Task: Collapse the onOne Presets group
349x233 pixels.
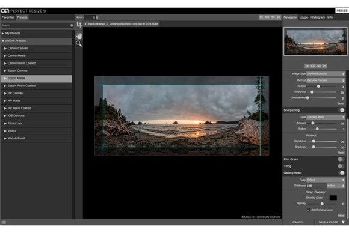Action: (x=2, y=41)
